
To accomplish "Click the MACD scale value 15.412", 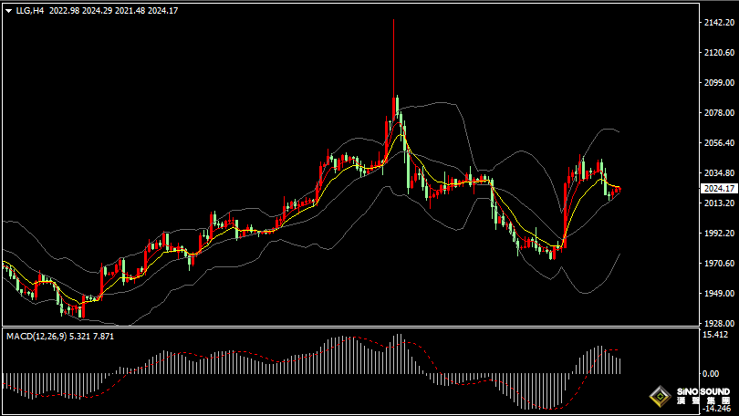I will click(715, 335).
